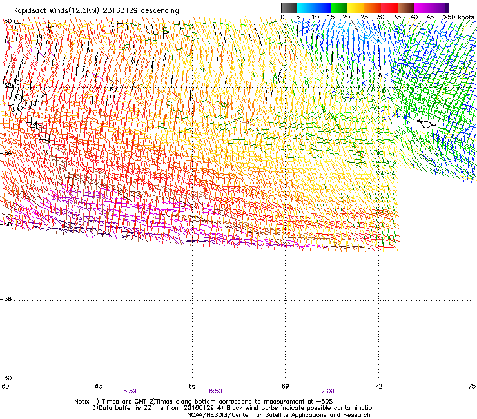Click the '-54' latitude axis label

point(6,153)
